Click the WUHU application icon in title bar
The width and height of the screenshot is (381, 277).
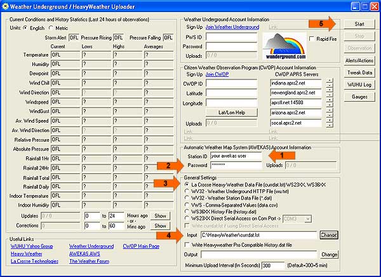click(5, 6)
